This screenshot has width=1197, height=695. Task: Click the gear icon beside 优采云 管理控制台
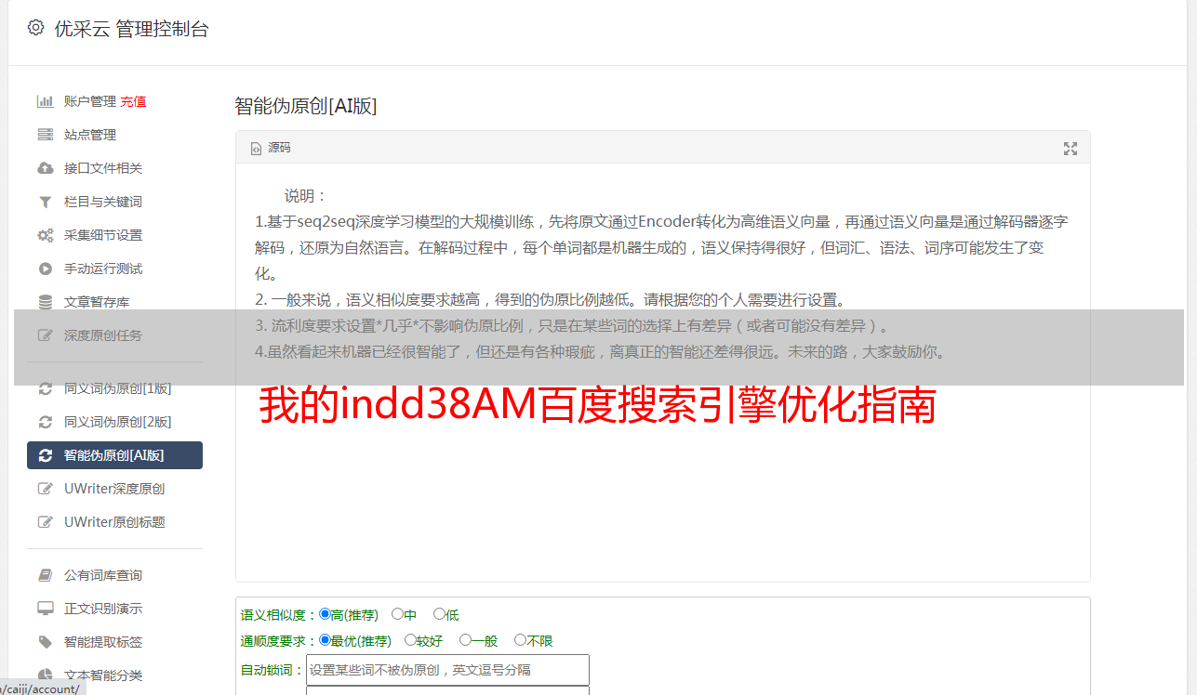(x=35, y=28)
